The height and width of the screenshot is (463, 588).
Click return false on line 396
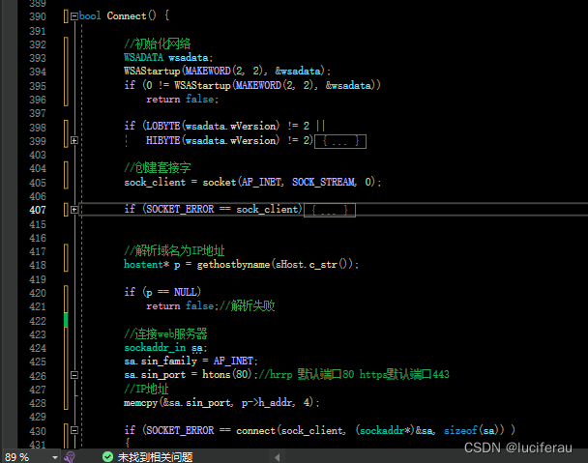point(180,99)
